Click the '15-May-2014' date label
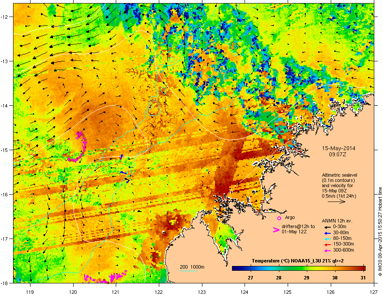The width and height of the screenshot is (383, 296). tap(339, 148)
